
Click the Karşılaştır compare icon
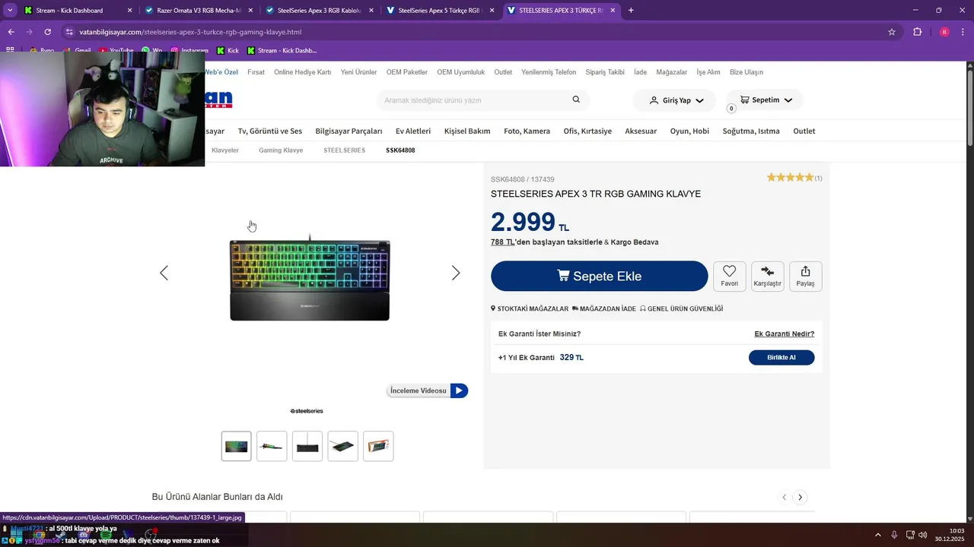point(767,276)
